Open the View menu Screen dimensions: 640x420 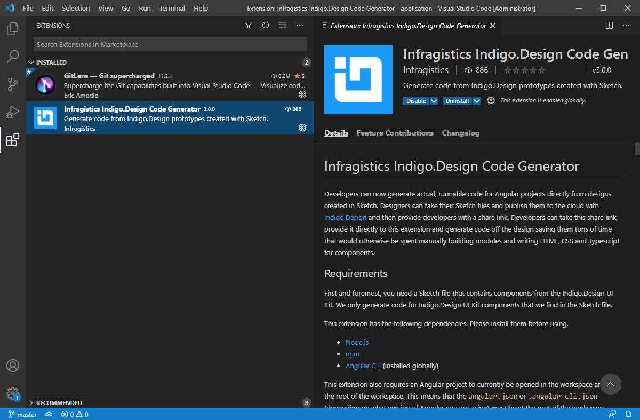point(106,9)
